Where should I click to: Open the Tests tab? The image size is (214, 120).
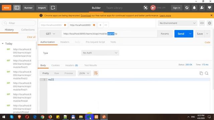(113, 42)
